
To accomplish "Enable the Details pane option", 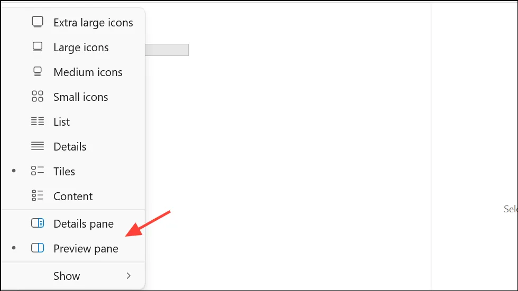I will pyautogui.click(x=73, y=224).
